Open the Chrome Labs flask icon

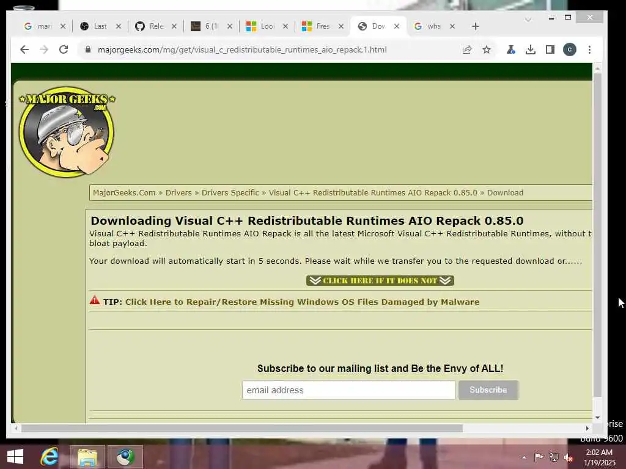[x=510, y=49]
